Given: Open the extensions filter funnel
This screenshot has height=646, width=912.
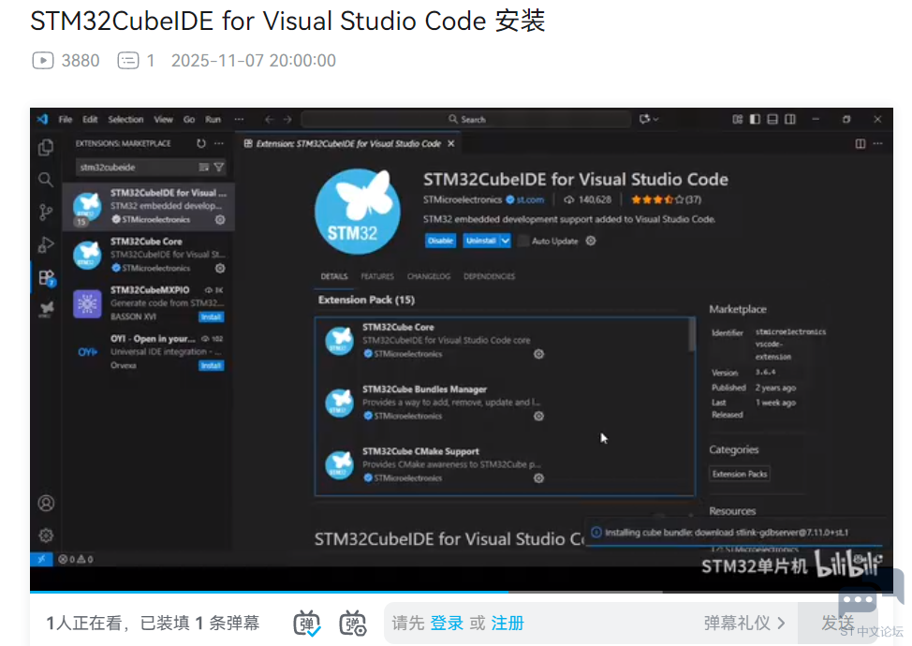Looking at the screenshot, I should point(219,168).
